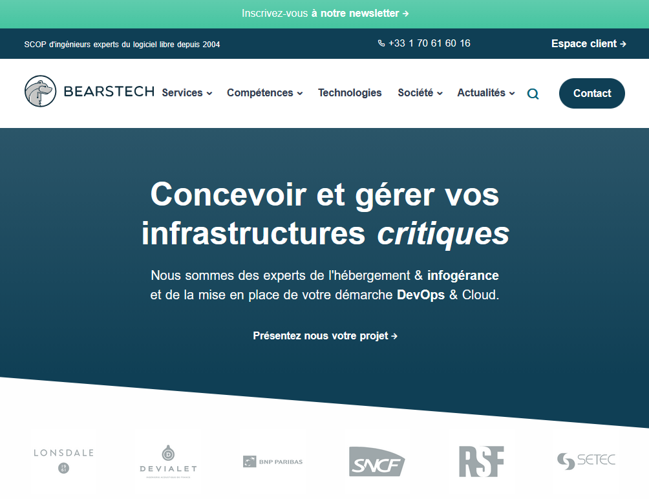Select the BNP Paribas logo

coord(273,462)
